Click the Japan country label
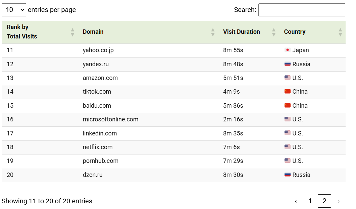 [301, 50]
